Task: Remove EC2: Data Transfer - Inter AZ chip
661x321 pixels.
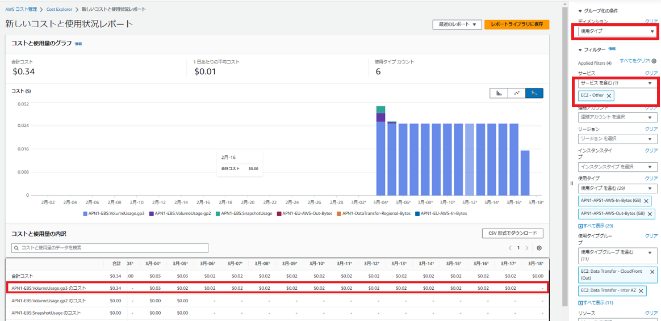Action: (x=641, y=291)
